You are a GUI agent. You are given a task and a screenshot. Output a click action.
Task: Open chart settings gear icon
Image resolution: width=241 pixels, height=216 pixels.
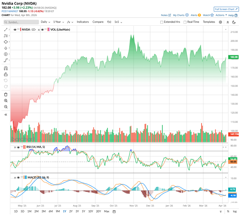point(220,22)
